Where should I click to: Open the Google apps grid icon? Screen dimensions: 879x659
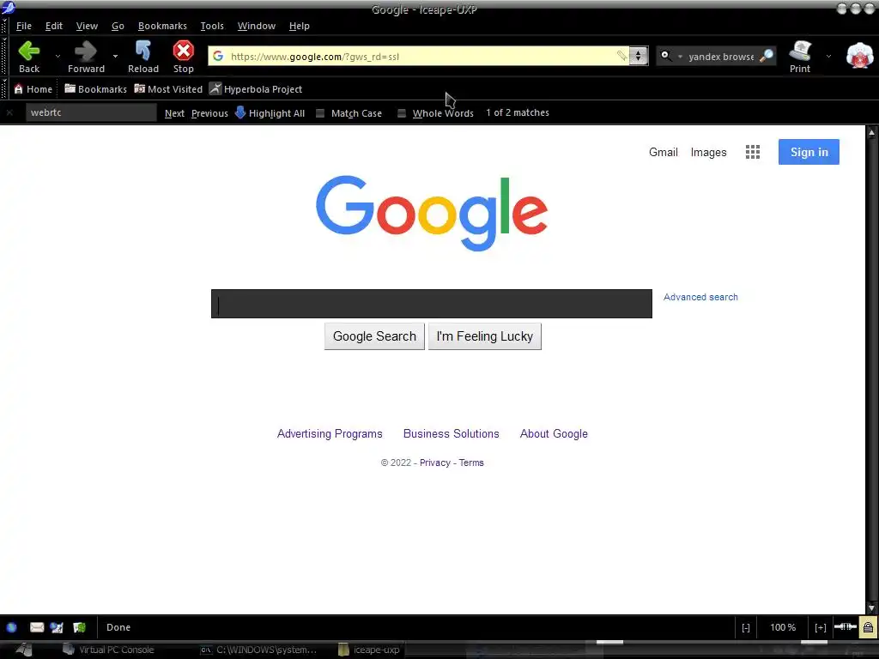[x=752, y=152]
